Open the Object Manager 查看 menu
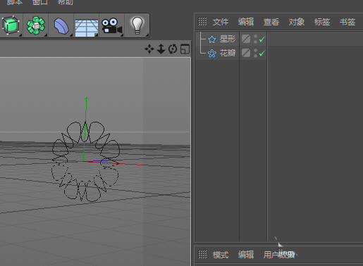The height and width of the screenshot is (266, 363). [x=271, y=22]
